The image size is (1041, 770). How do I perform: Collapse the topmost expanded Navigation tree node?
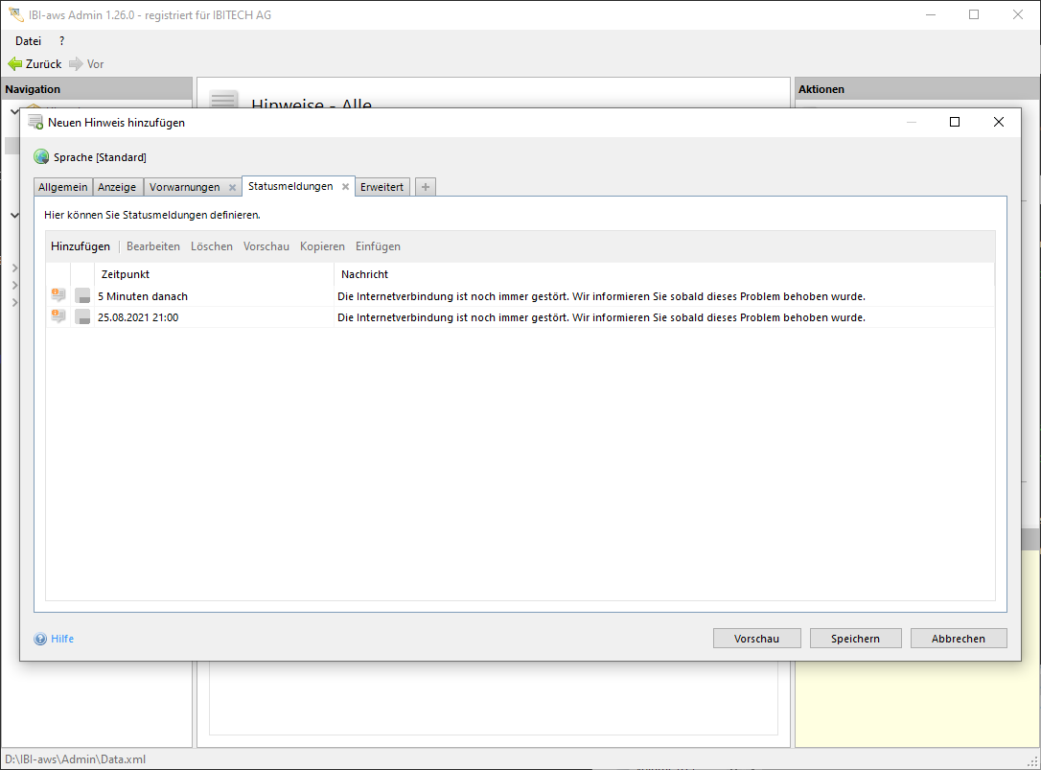13,111
